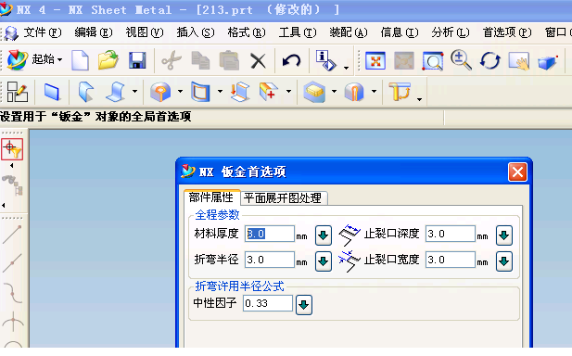Select zoom in/out magnifier tool
Screen dimensions: 572x356
461,60
